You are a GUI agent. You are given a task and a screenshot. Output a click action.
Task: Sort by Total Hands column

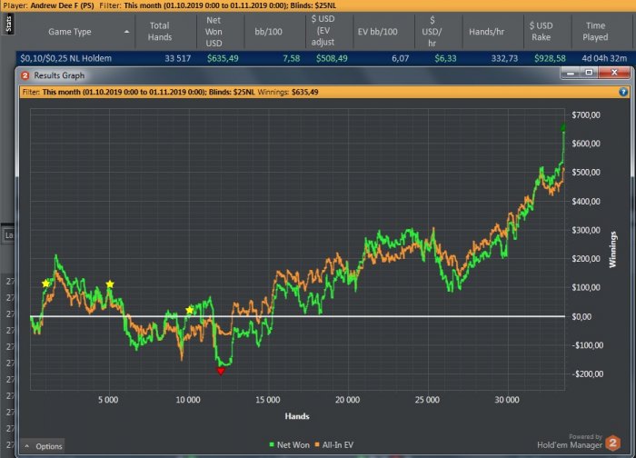tap(159, 31)
